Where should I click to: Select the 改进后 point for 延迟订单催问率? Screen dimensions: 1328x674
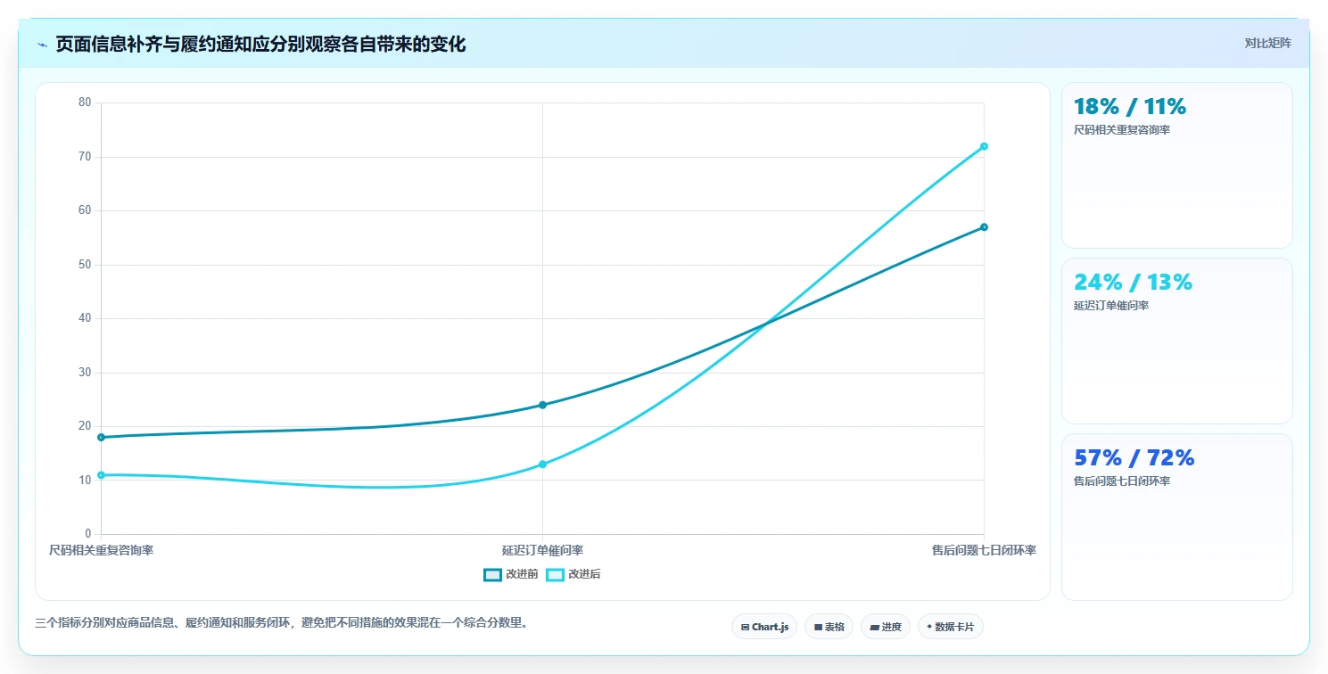(x=542, y=464)
